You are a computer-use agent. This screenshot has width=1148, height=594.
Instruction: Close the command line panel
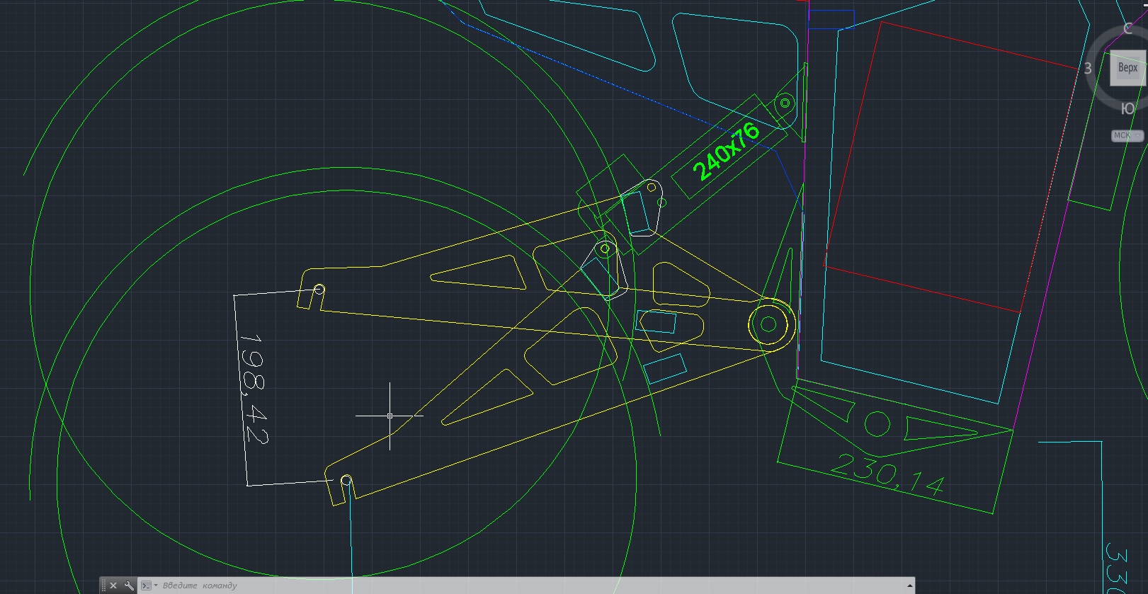(x=113, y=586)
